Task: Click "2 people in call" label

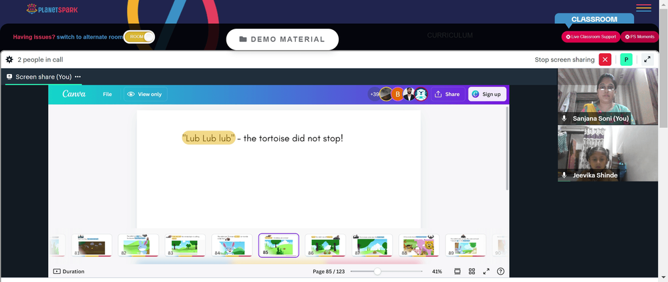Action: [40, 59]
